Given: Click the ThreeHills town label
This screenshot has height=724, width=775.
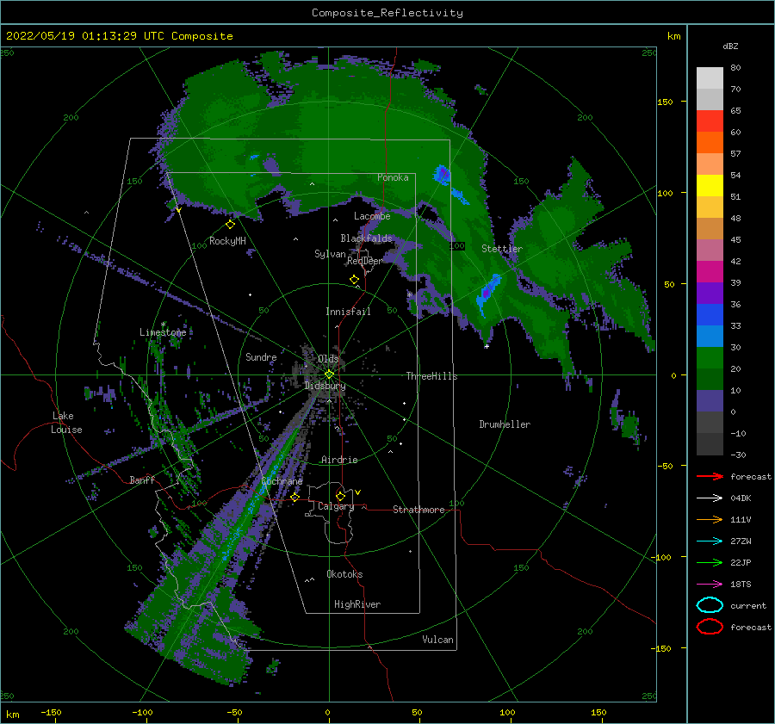Looking at the screenshot, I should [431, 376].
